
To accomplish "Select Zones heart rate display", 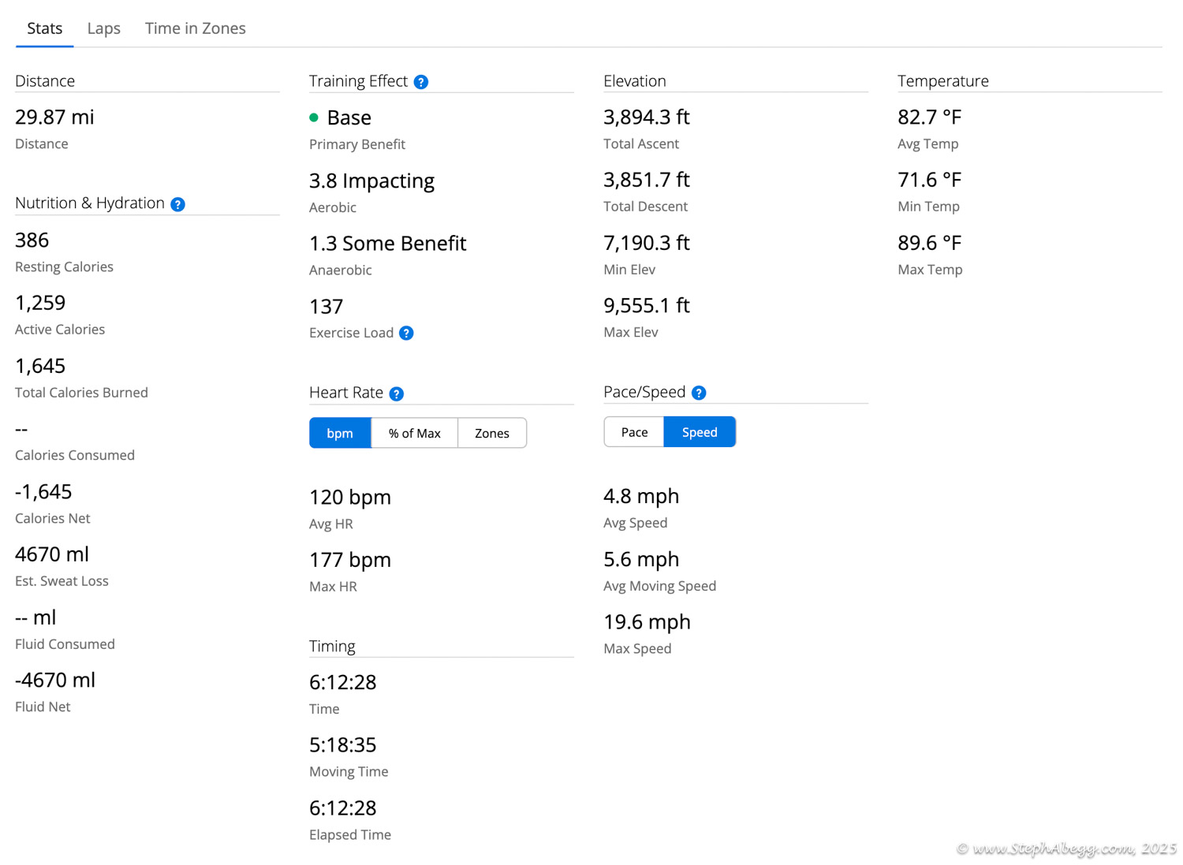I will pyautogui.click(x=492, y=433).
